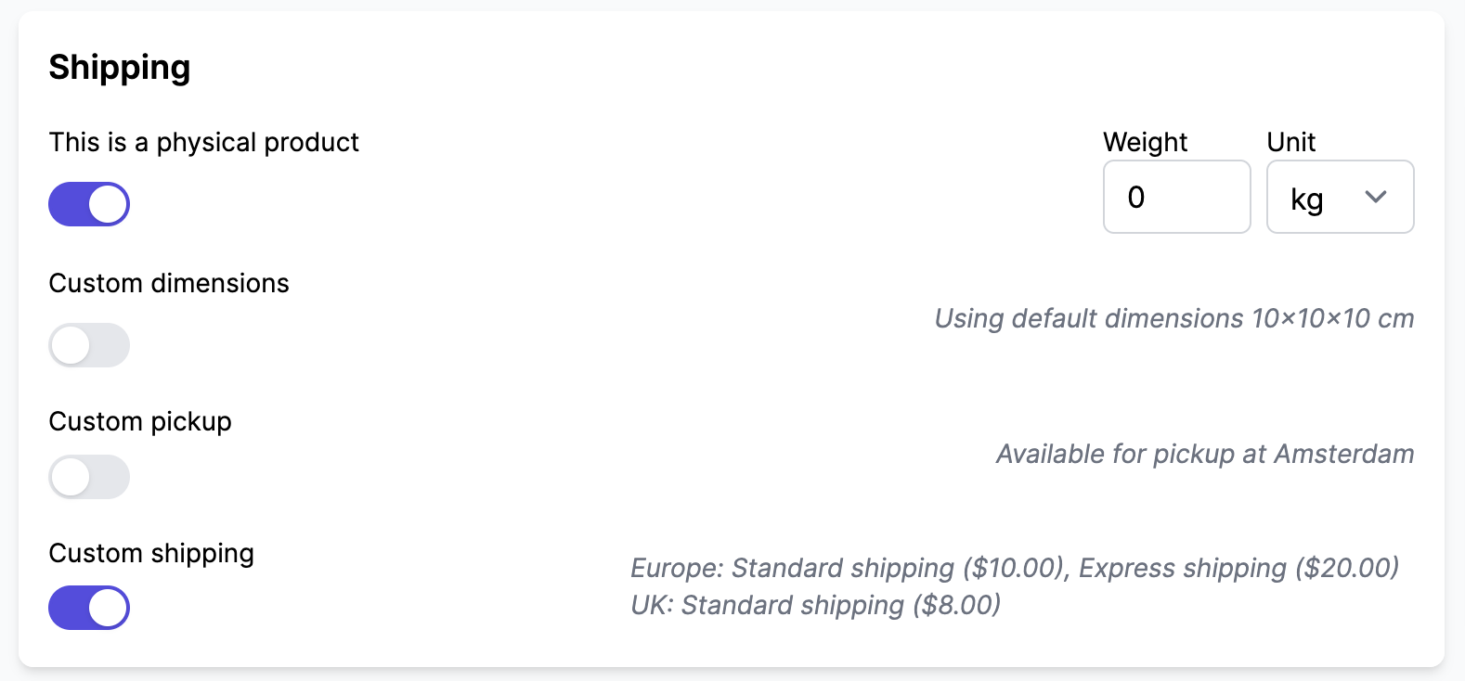
Task: Click the Custom shipping label
Action: (x=151, y=553)
